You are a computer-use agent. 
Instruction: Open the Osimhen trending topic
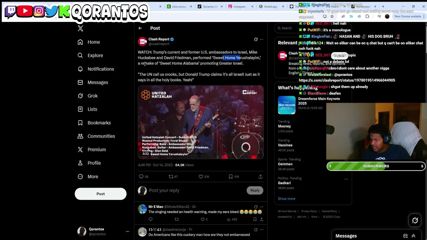tap(285, 164)
